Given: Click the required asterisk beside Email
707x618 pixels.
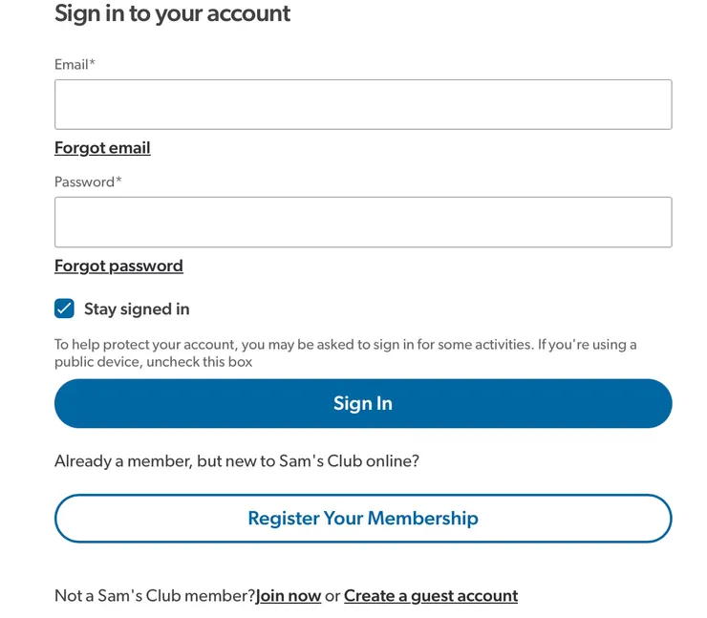Looking at the screenshot, I should pos(93,64).
